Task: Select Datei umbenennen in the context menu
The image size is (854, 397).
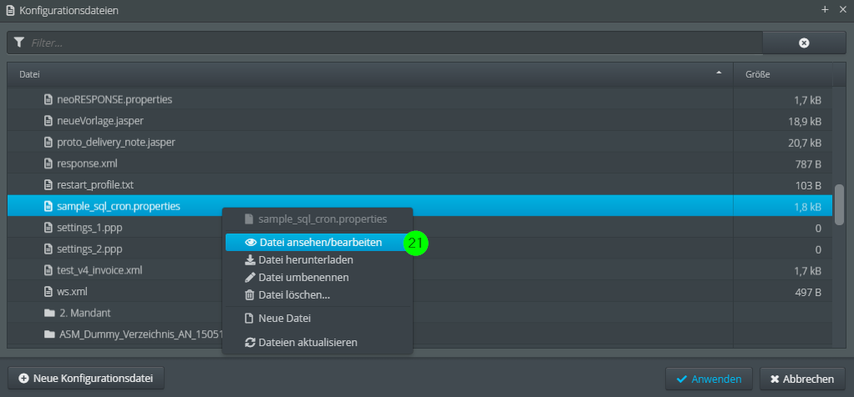Action: [x=303, y=278]
